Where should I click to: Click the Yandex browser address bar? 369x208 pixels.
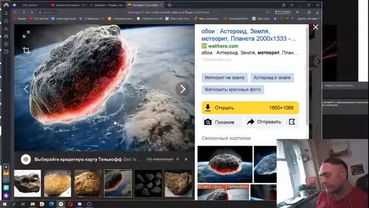[169, 12]
